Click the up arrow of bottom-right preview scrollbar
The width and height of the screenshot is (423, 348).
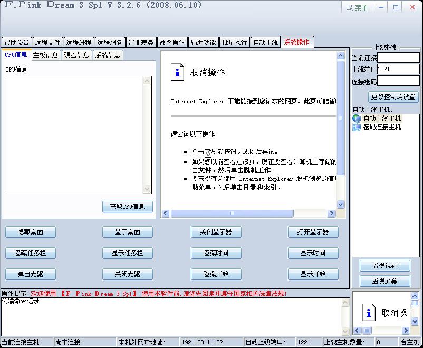coord(415,296)
